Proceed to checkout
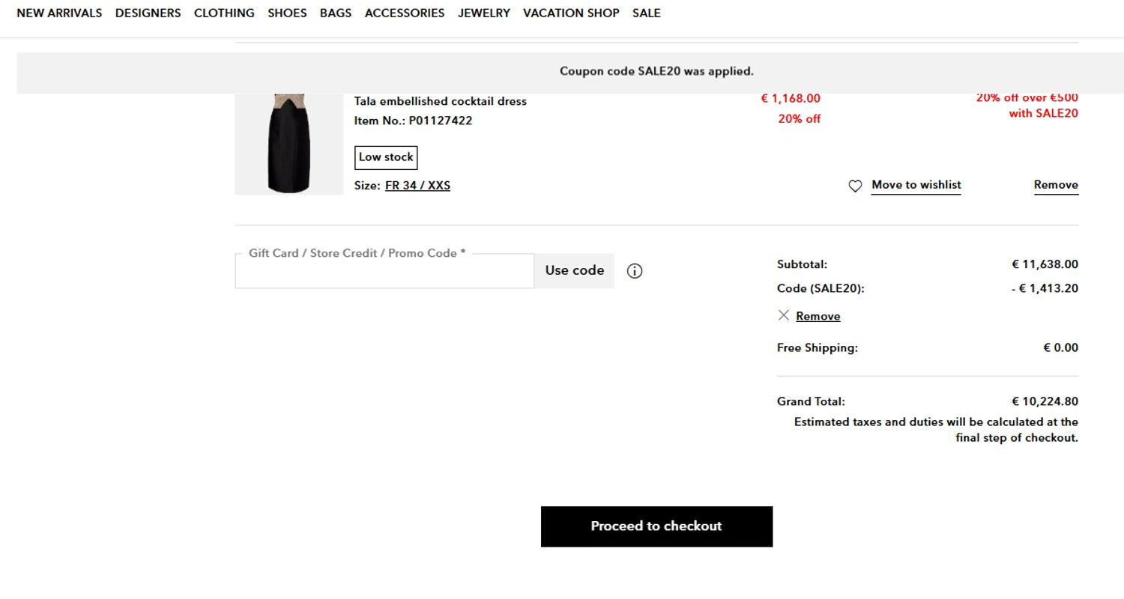Screen dimensions: 1124x599 [x=656, y=526]
